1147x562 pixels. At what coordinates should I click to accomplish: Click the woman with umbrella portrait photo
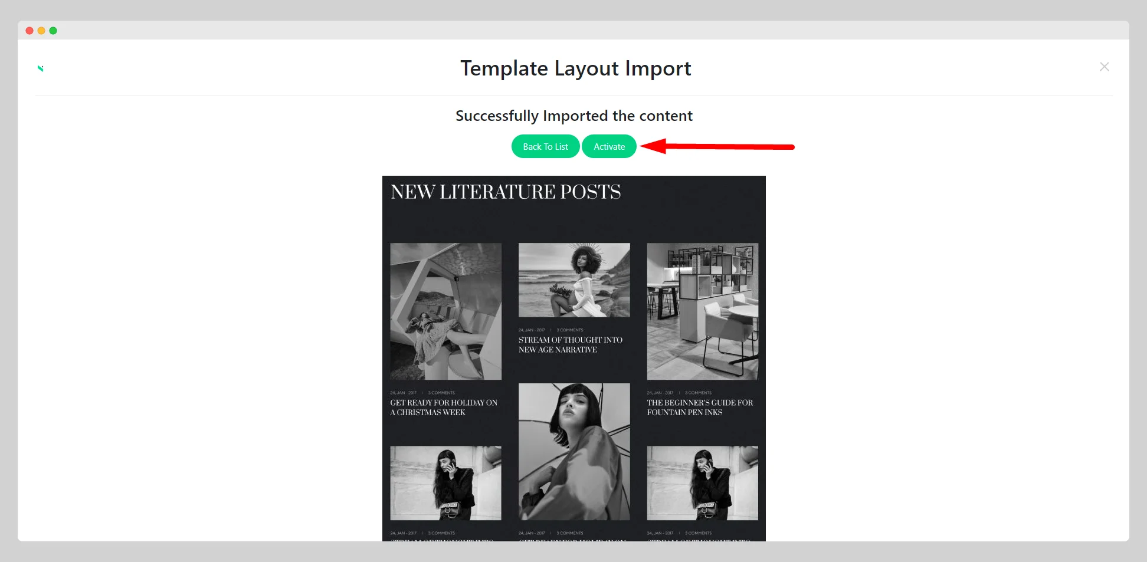point(574,452)
